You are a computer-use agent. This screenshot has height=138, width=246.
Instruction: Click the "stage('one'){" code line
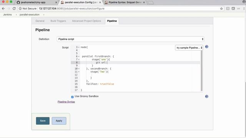[101, 59]
